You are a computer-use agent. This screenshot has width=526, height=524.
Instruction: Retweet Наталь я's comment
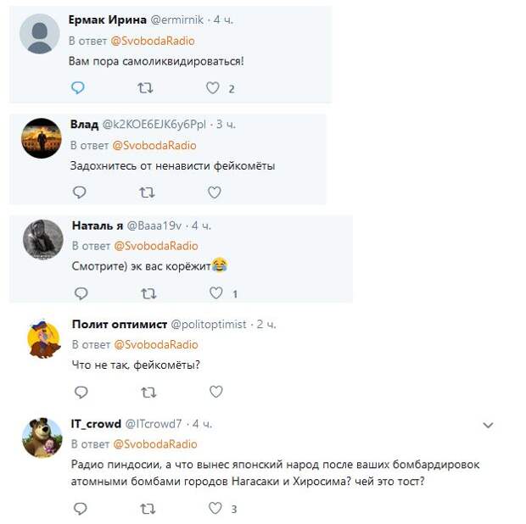[148, 293]
